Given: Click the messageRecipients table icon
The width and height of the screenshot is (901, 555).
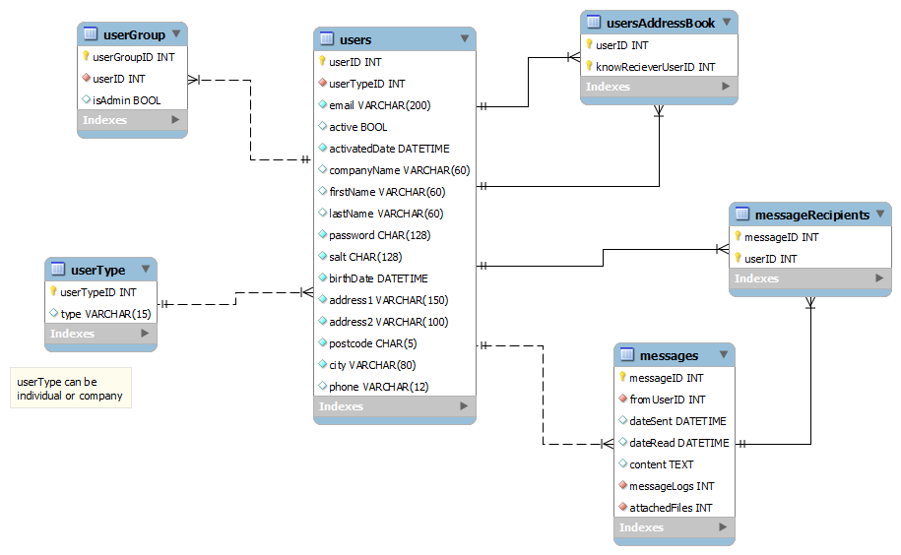Looking at the screenshot, I should pos(742,215).
